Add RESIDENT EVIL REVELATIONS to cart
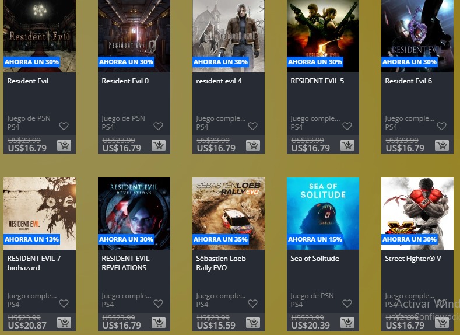 159,323
